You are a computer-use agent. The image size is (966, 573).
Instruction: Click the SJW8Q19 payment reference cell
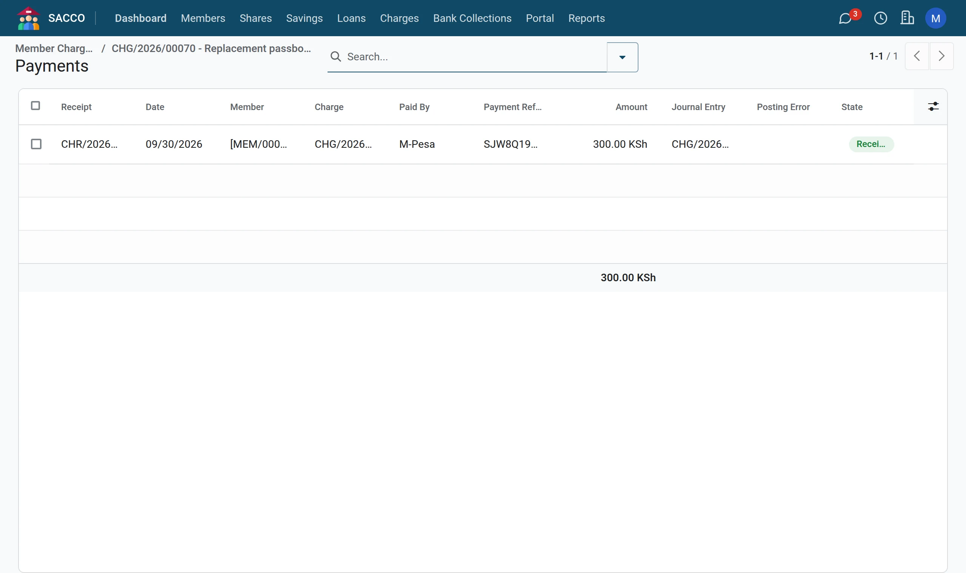(x=511, y=144)
